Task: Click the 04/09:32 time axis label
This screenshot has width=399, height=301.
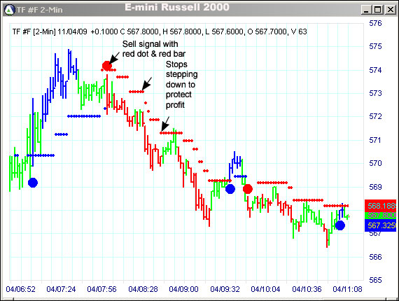Action: 225,289
